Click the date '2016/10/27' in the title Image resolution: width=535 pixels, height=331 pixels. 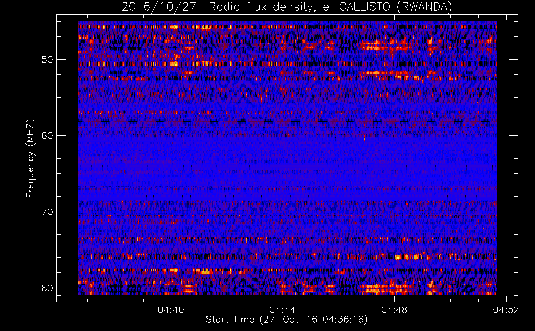159,7
